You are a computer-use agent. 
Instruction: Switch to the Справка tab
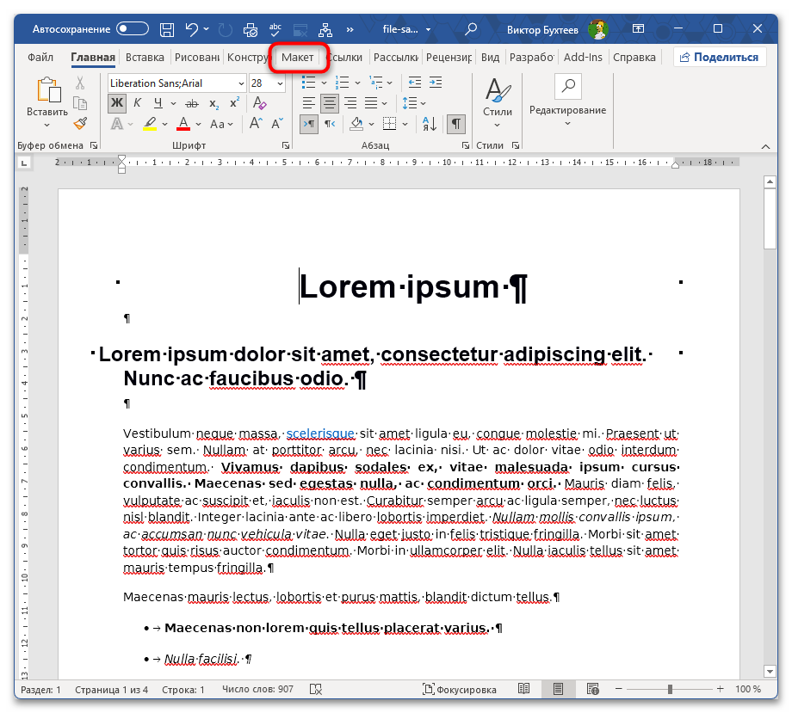tap(634, 58)
